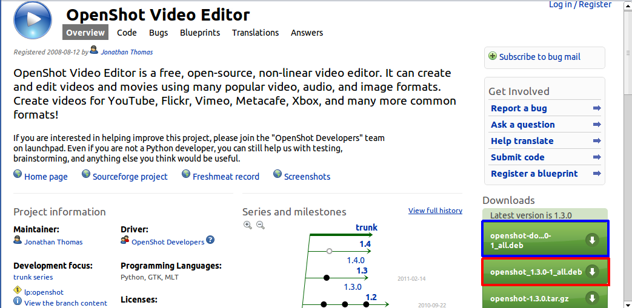Open the Blueprints tab
Image resolution: width=632 pixels, height=308 pixels.
pyautogui.click(x=200, y=33)
